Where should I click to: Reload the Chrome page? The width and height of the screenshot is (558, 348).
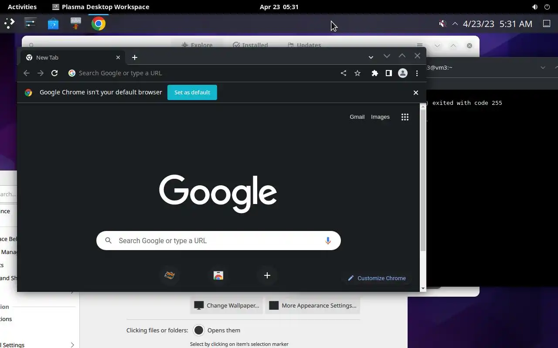[x=54, y=73]
